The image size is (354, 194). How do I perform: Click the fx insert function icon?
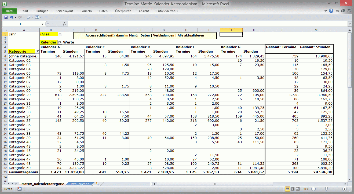pyautogui.click(x=64, y=24)
